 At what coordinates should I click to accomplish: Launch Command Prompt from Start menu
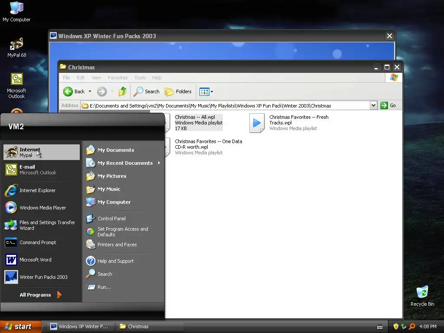(42, 242)
